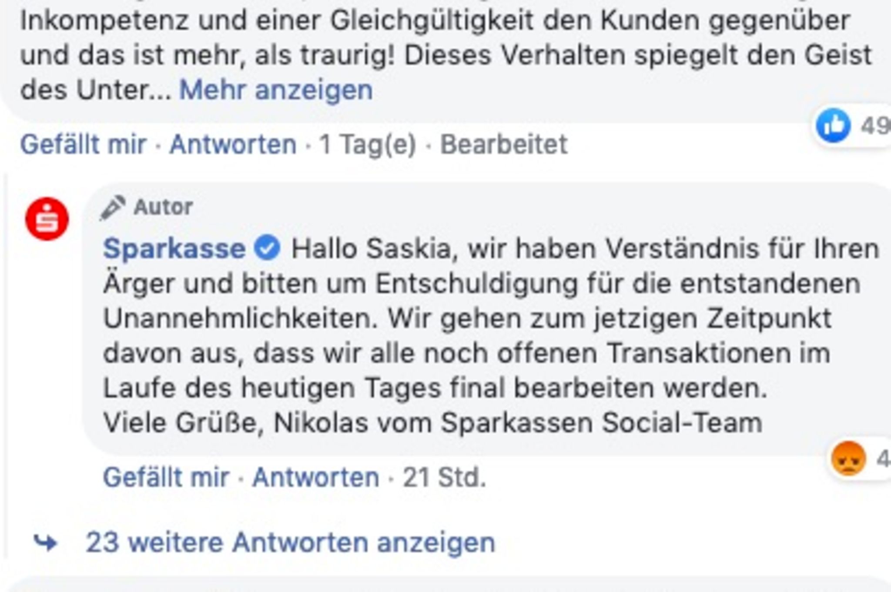Viewport: 891px width, 592px height.
Task: Like the top comment via Gefällt mir
Action: [x=83, y=144]
